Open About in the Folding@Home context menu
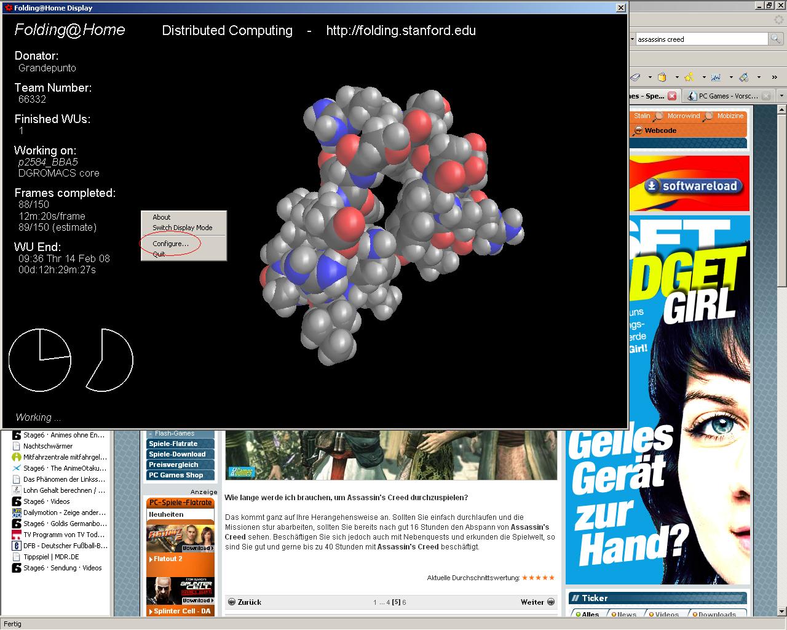The height and width of the screenshot is (630, 787). click(x=183, y=217)
